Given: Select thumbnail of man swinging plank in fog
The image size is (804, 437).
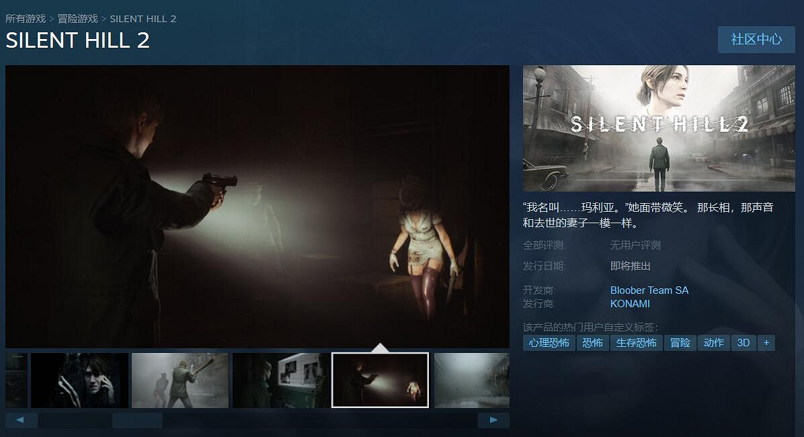Looking at the screenshot, I should click(x=180, y=381).
